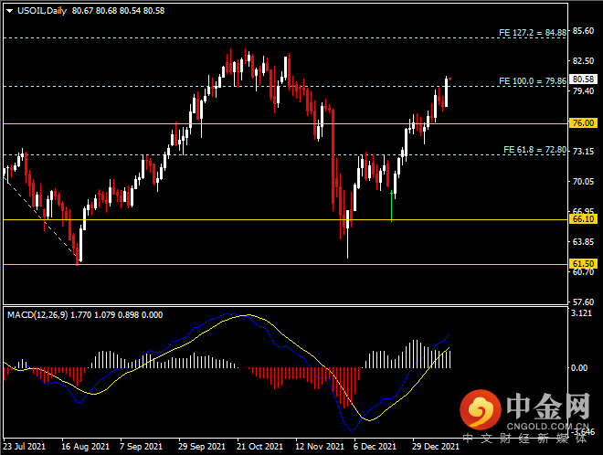Click the 29 Dec 2021 date label
Screen dimensions: 603x455
(436, 447)
